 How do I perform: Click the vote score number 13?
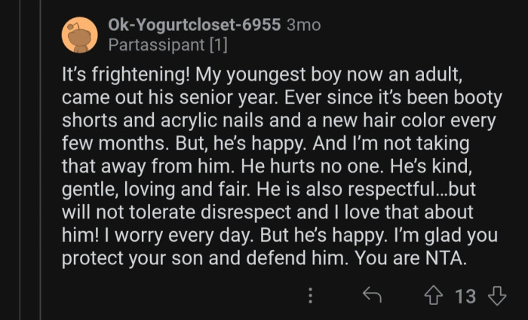tap(466, 296)
